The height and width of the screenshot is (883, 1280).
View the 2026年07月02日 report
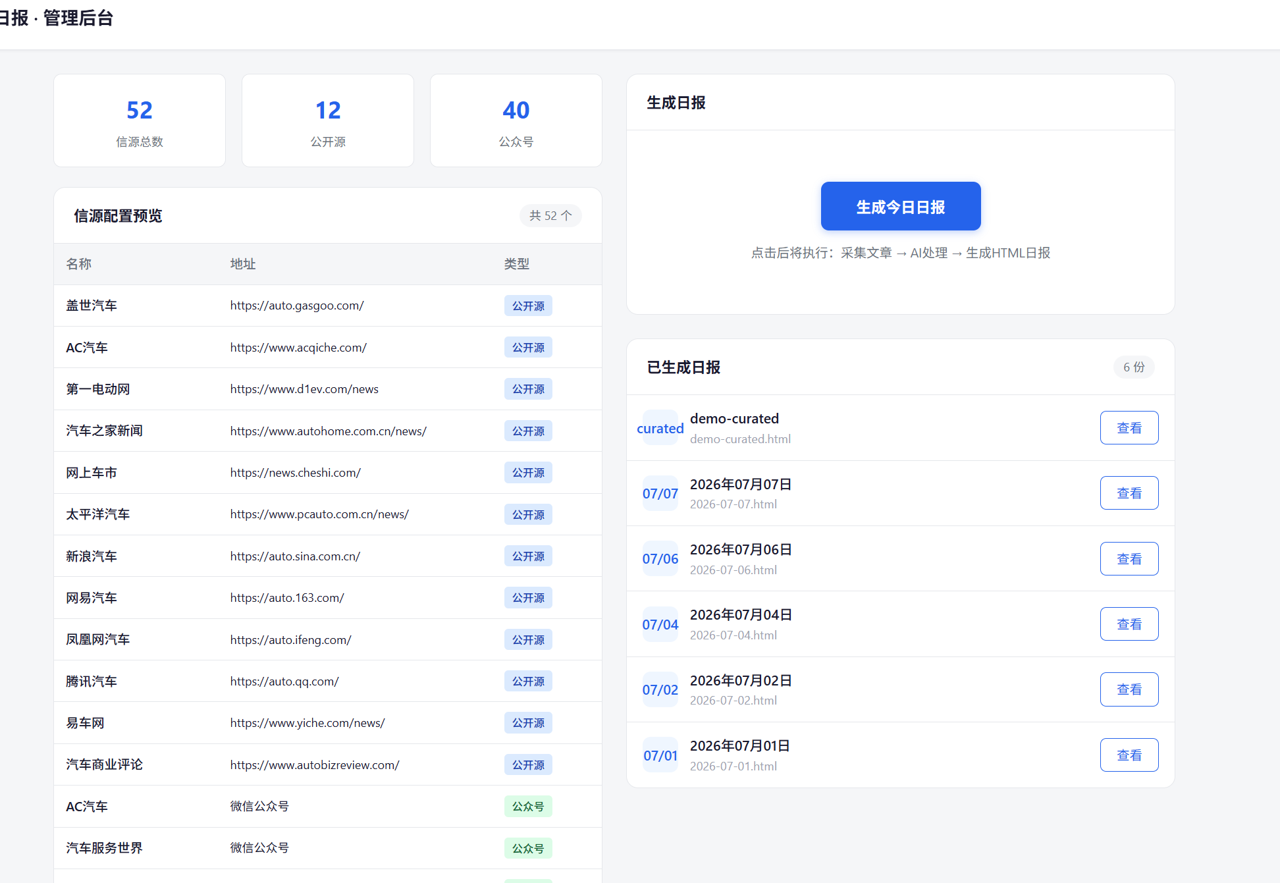click(1129, 689)
